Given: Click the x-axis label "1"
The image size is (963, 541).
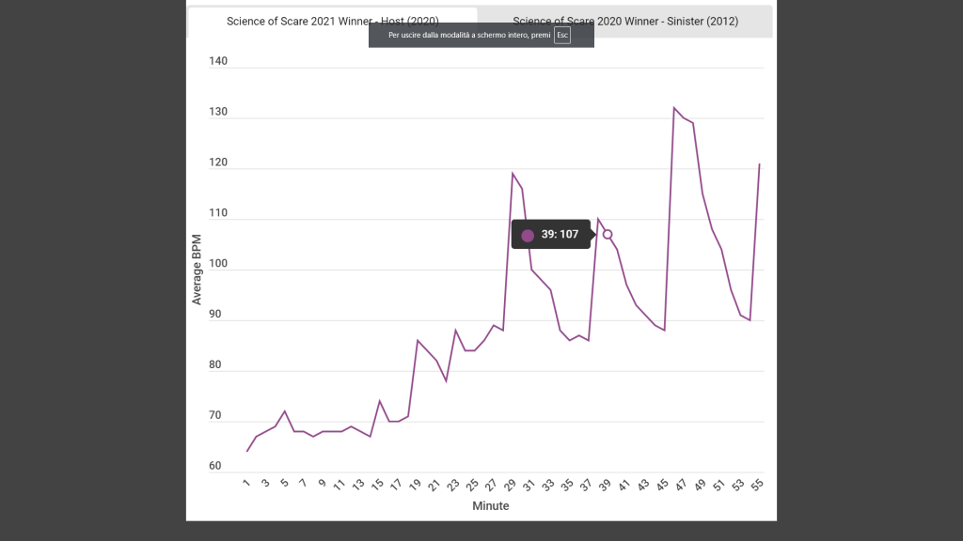Looking at the screenshot, I should point(246,484).
